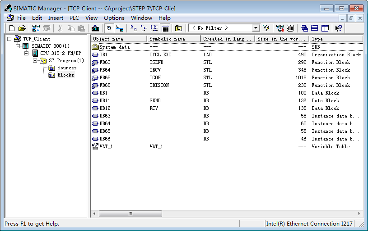Select Blocks folder in tree

(65, 75)
